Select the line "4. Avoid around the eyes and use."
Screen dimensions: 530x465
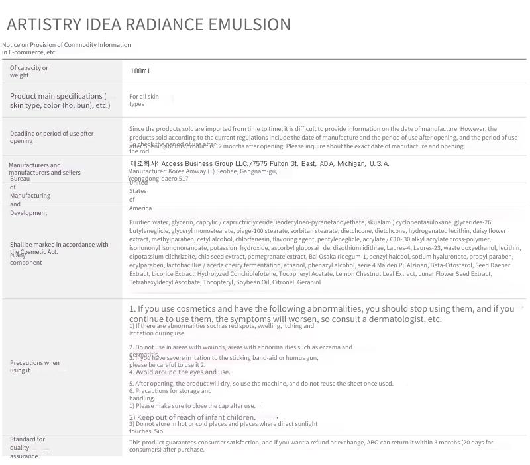(180, 372)
